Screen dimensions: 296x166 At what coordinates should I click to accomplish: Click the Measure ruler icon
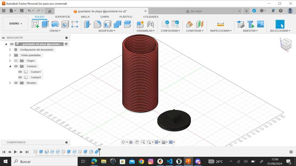[221, 24]
